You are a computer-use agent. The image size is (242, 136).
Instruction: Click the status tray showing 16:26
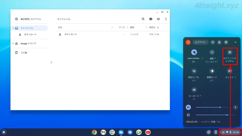(x=231, y=132)
